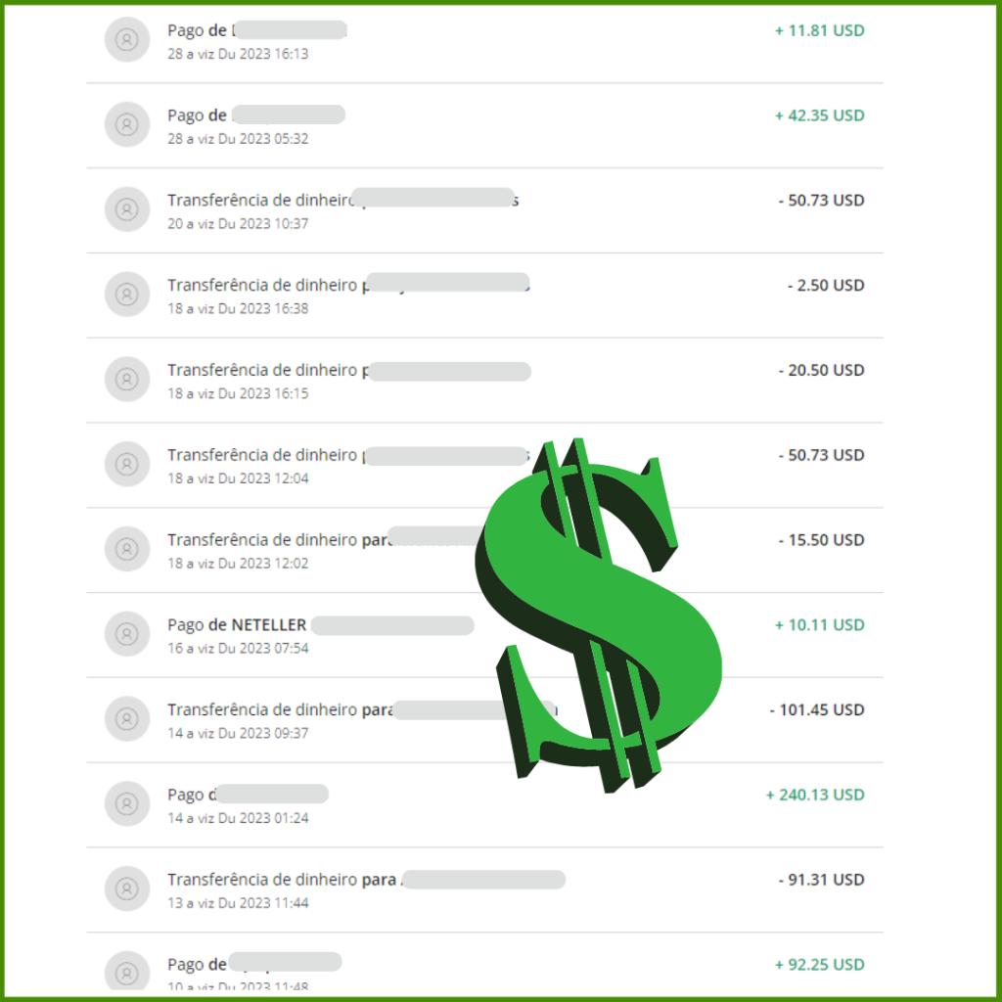Select avatar icon beside 20 a viz 10:37 transfer
The width and height of the screenshot is (1002, 1002).
pyautogui.click(x=127, y=209)
